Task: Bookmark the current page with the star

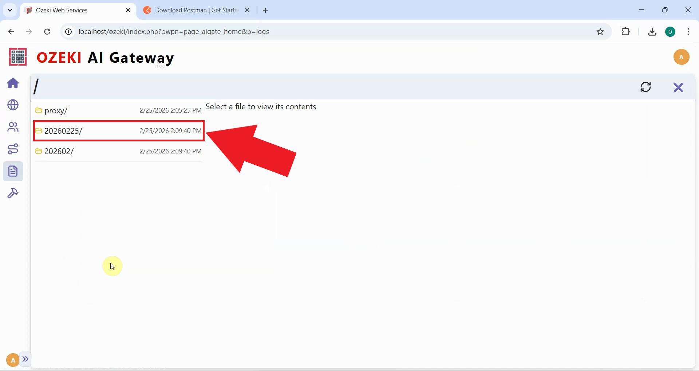Action: pos(600,31)
